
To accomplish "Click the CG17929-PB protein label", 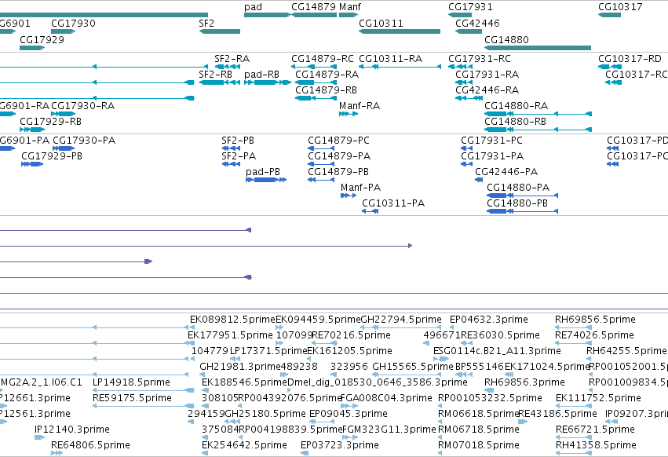I will pos(52,156).
